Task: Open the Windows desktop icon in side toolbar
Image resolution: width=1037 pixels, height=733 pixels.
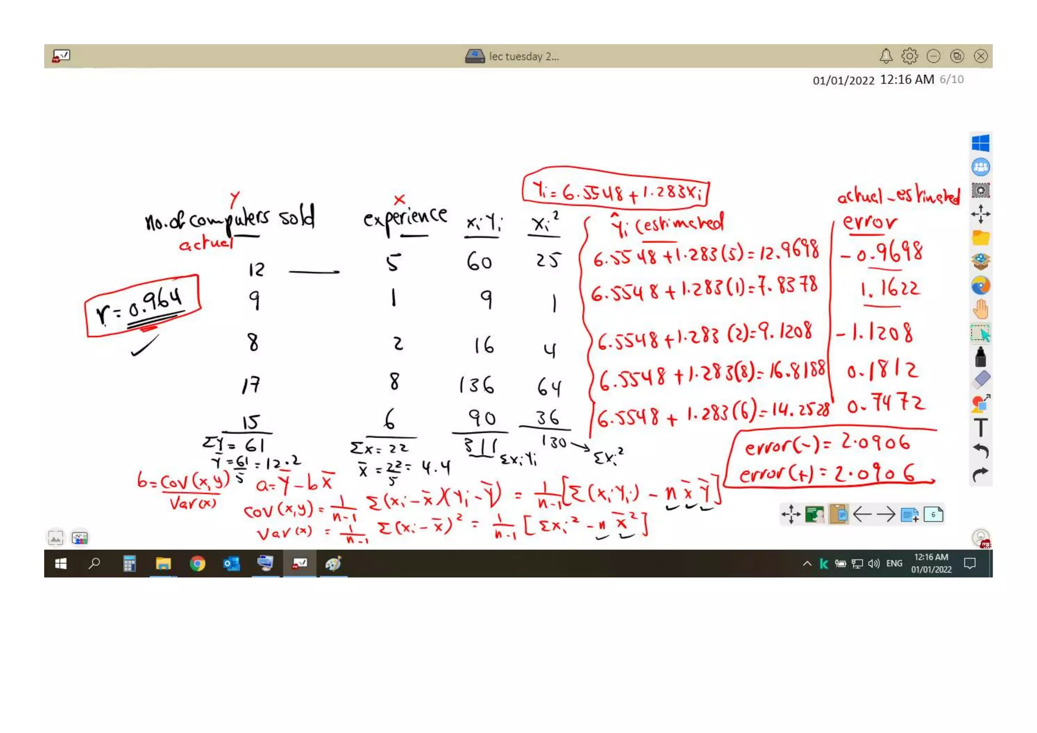Action: point(980,143)
